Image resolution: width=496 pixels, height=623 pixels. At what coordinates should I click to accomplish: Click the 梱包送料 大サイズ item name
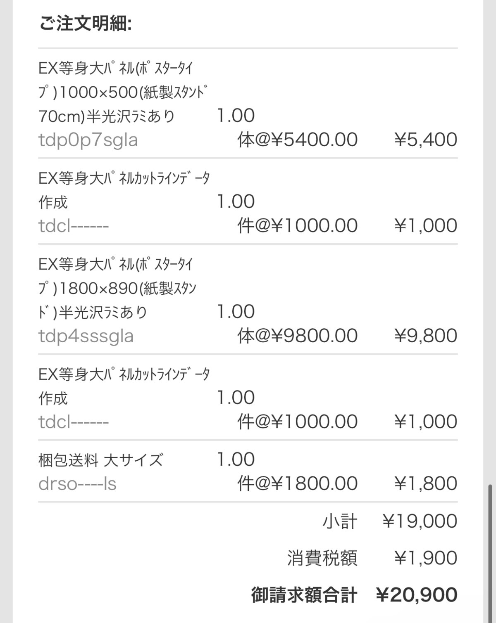[x=101, y=460]
